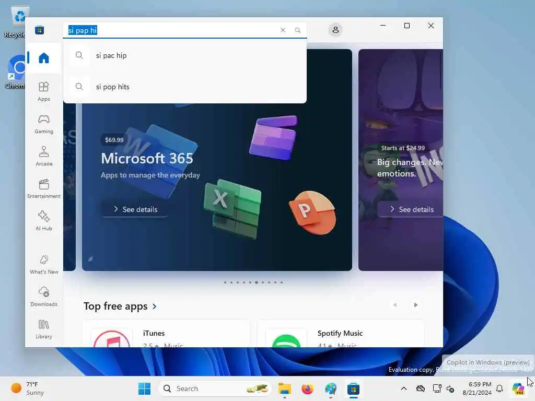Show What's New in the Store
535x401 pixels.
pyautogui.click(x=44, y=264)
